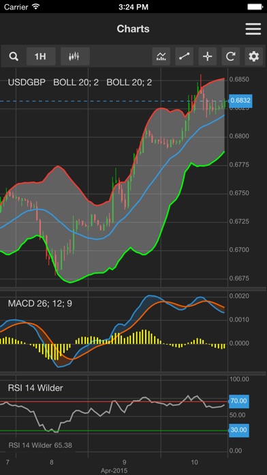Tap the battery indicator

pos(255,7)
